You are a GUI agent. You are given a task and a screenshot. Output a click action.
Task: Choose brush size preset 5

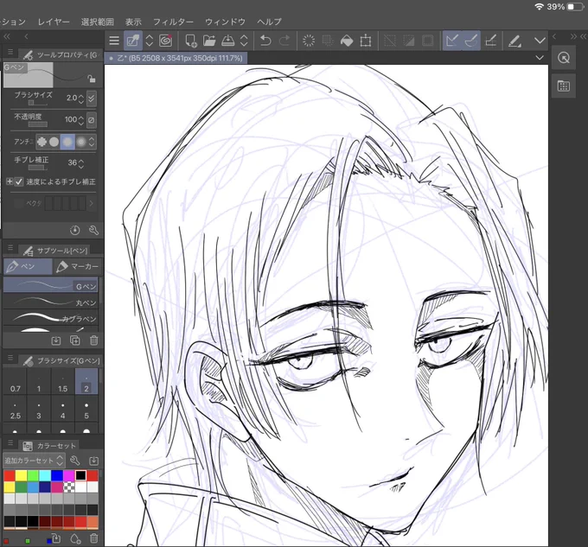click(x=86, y=410)
